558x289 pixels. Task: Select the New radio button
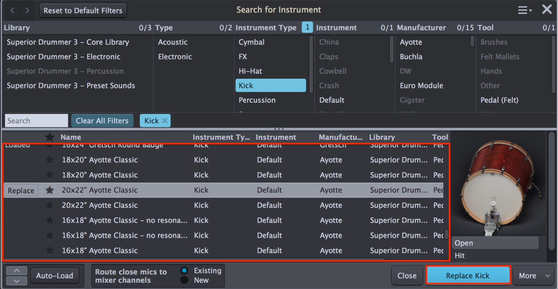pos(184,280)
